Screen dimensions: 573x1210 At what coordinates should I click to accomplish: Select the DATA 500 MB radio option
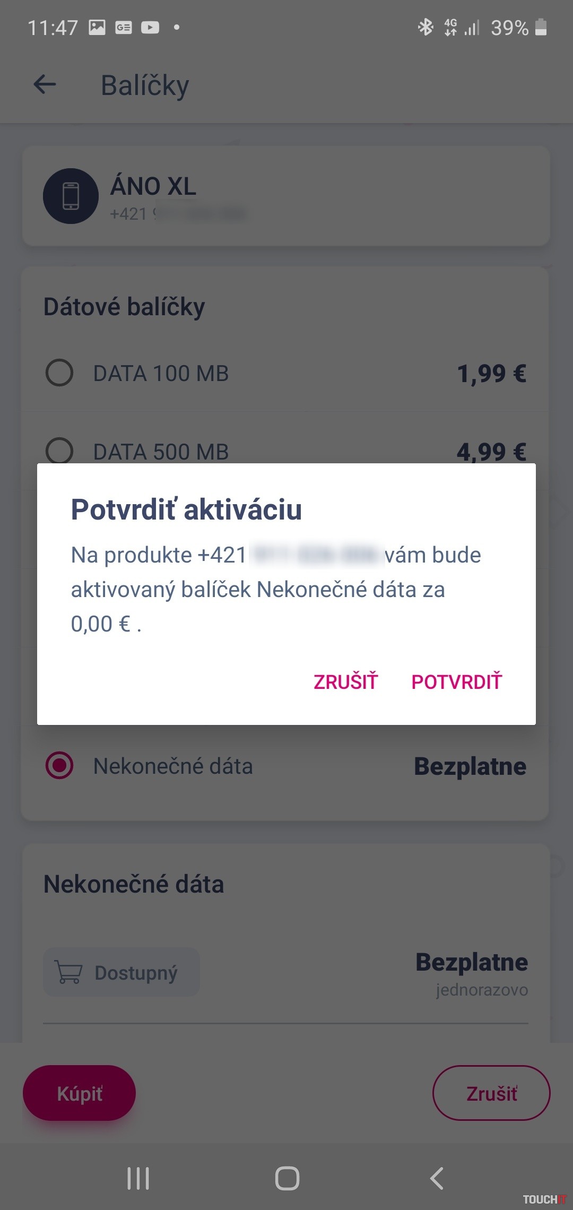[x=59, y=451]
